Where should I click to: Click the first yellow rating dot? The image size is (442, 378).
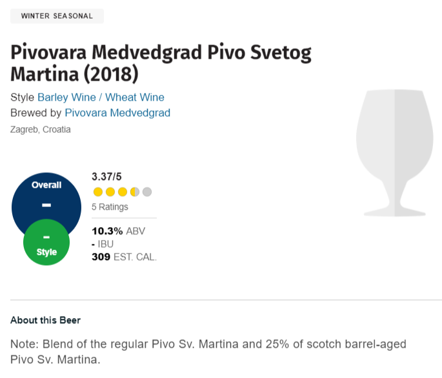click(x=98, y=192)
